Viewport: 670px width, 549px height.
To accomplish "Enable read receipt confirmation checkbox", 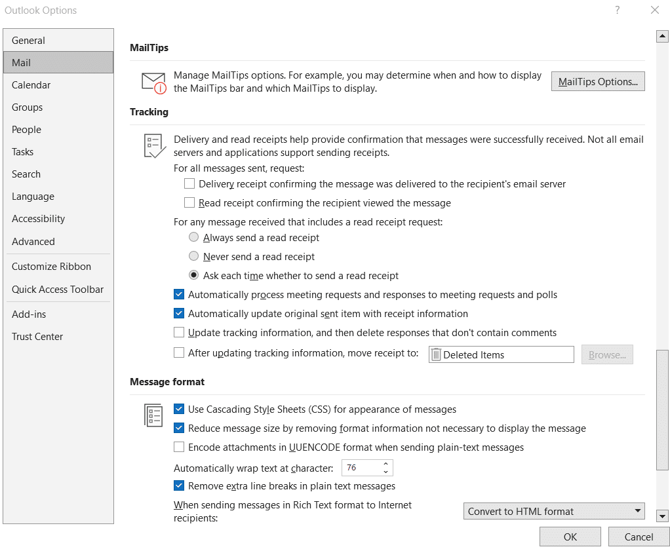I will pos(189,203).
